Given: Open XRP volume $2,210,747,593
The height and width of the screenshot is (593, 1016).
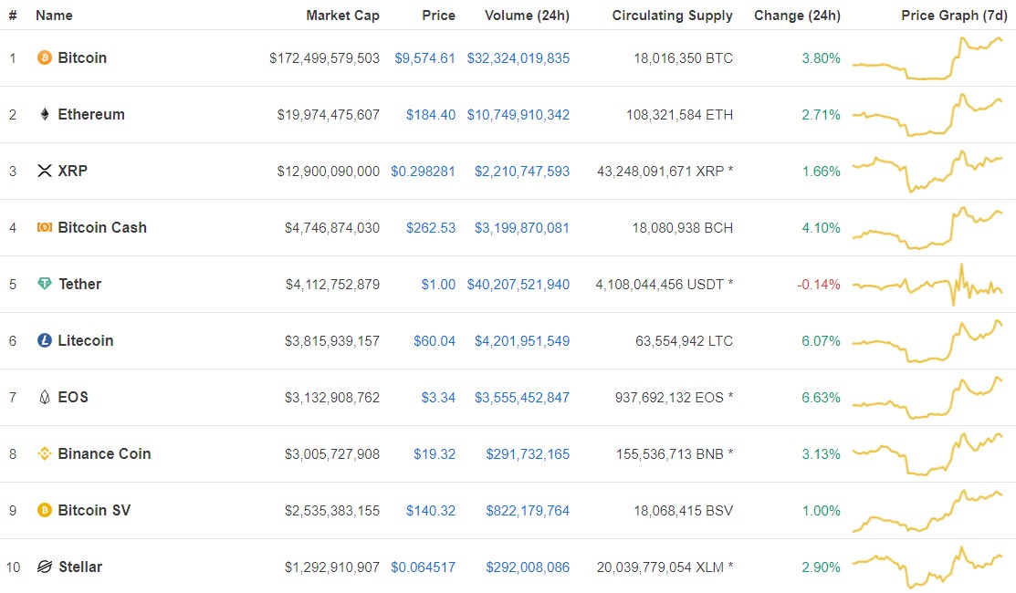Looking at the screenshot, I should coord(522,171).
